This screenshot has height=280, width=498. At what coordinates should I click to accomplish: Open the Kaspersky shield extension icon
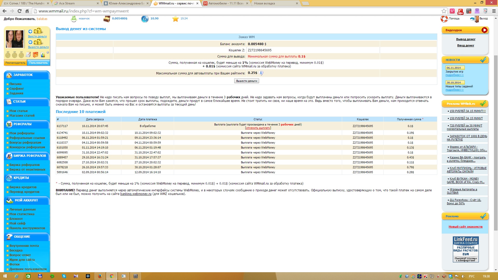tap(485, 11)
